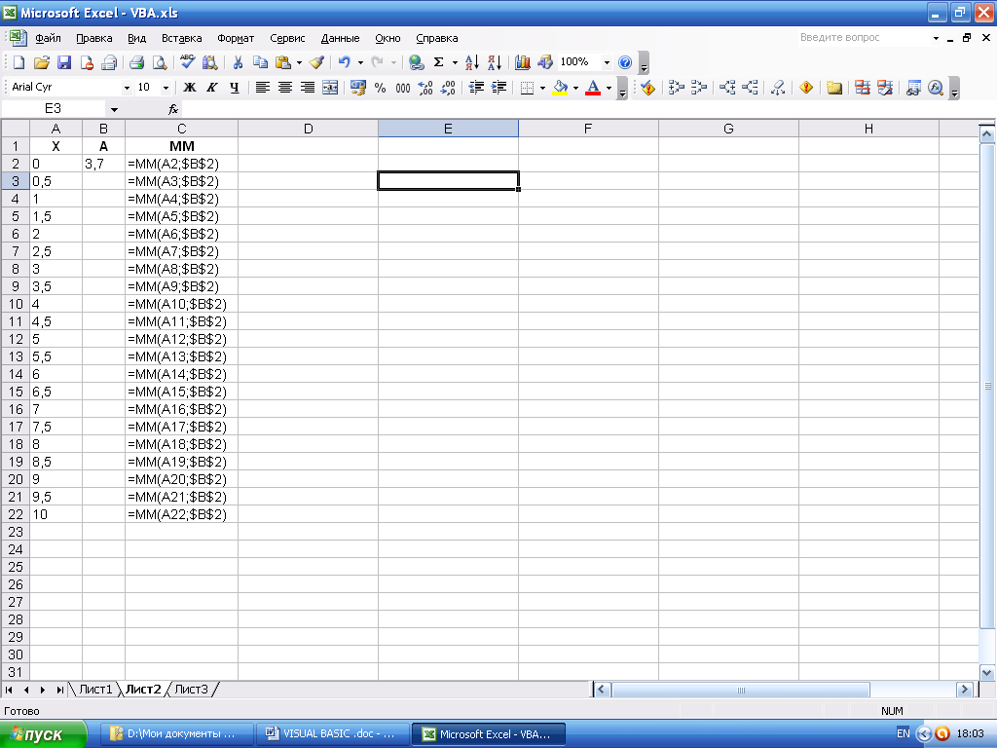Image resolution: width=997 pixels, height=748 pixels.
Task: Open the Правка menu
Action: coord(94,38)
